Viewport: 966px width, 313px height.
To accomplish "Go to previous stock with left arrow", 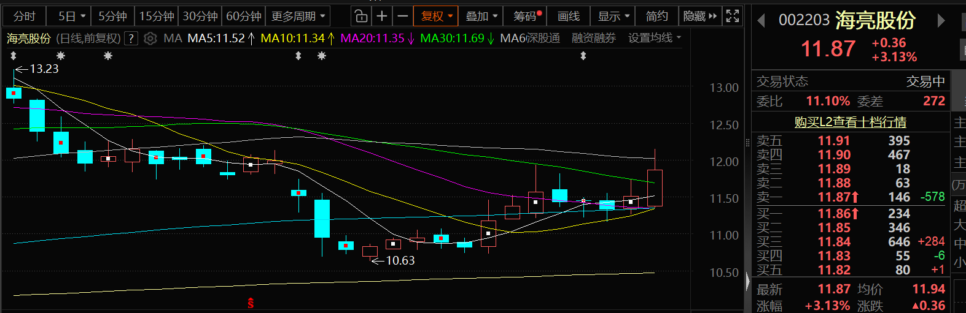I will (x=762, y=21).
